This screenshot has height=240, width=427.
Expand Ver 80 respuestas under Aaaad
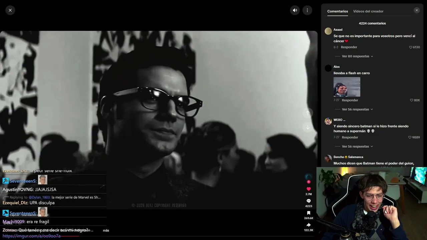pos(357,56)
